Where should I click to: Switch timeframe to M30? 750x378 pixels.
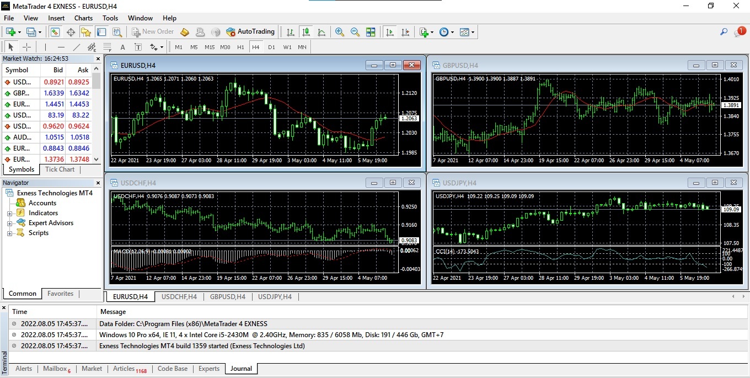point(225,47)
